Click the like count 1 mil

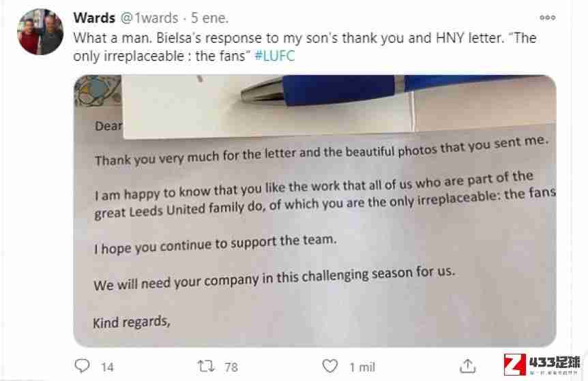[x=362, y=367]
